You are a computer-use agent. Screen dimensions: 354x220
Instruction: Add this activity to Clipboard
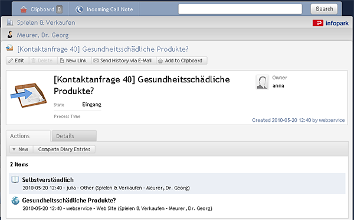(x=182, y=61)
